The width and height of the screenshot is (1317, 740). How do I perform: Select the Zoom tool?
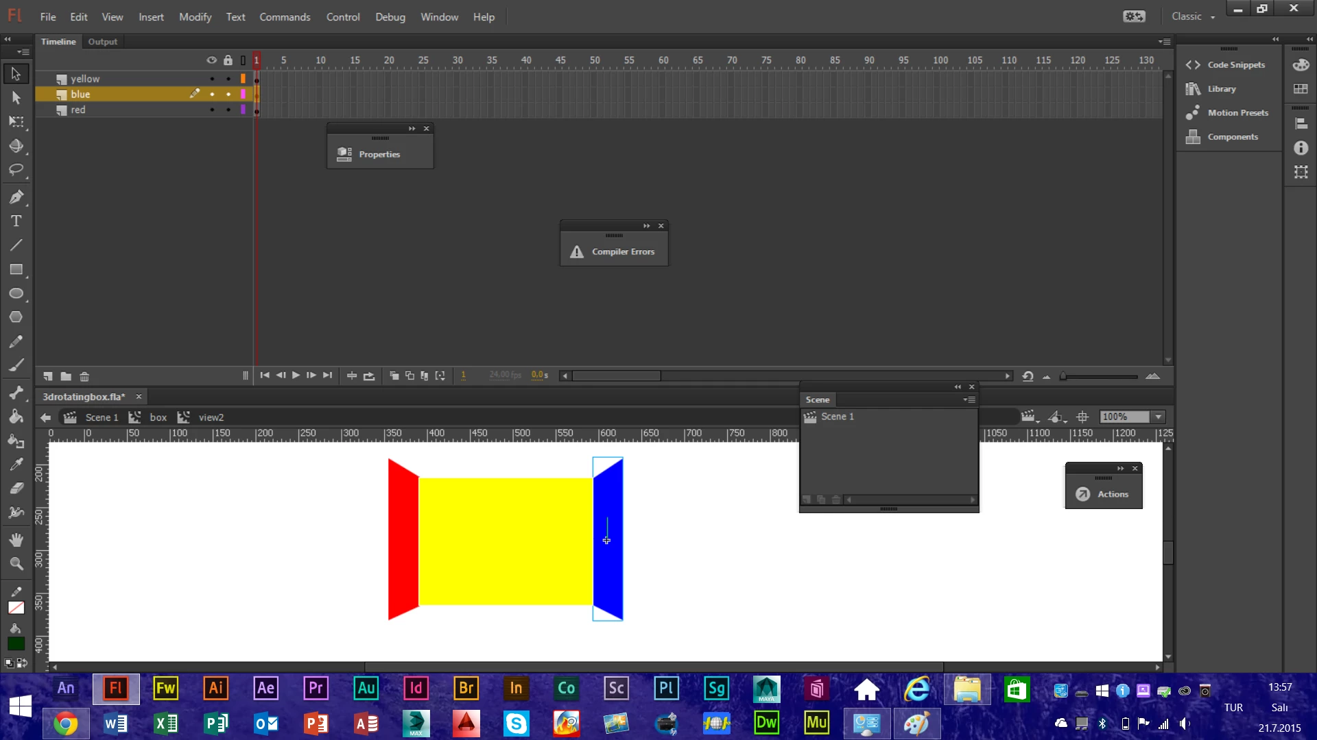(16, 564)
